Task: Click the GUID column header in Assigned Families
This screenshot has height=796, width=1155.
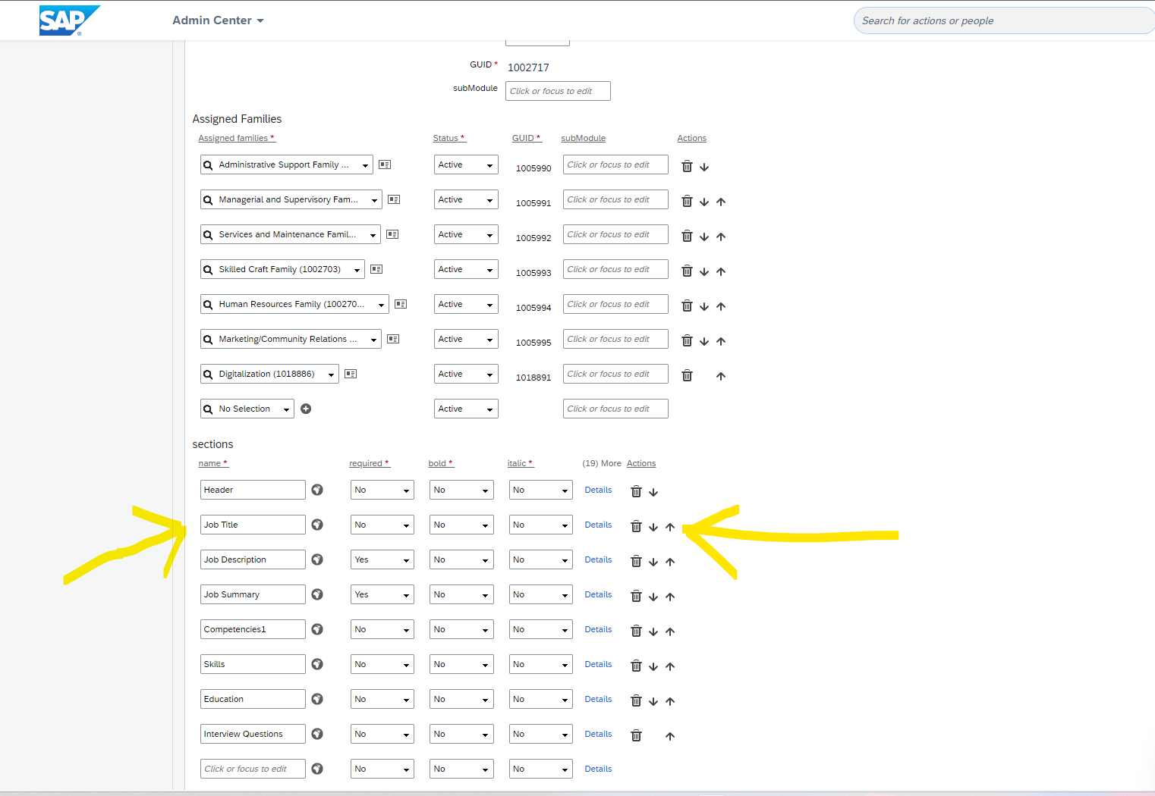Action: point(527,138)
